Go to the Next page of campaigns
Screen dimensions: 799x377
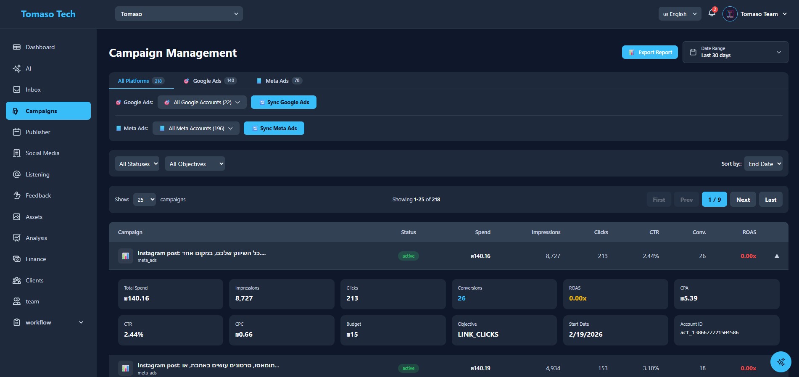pos(743,200)
